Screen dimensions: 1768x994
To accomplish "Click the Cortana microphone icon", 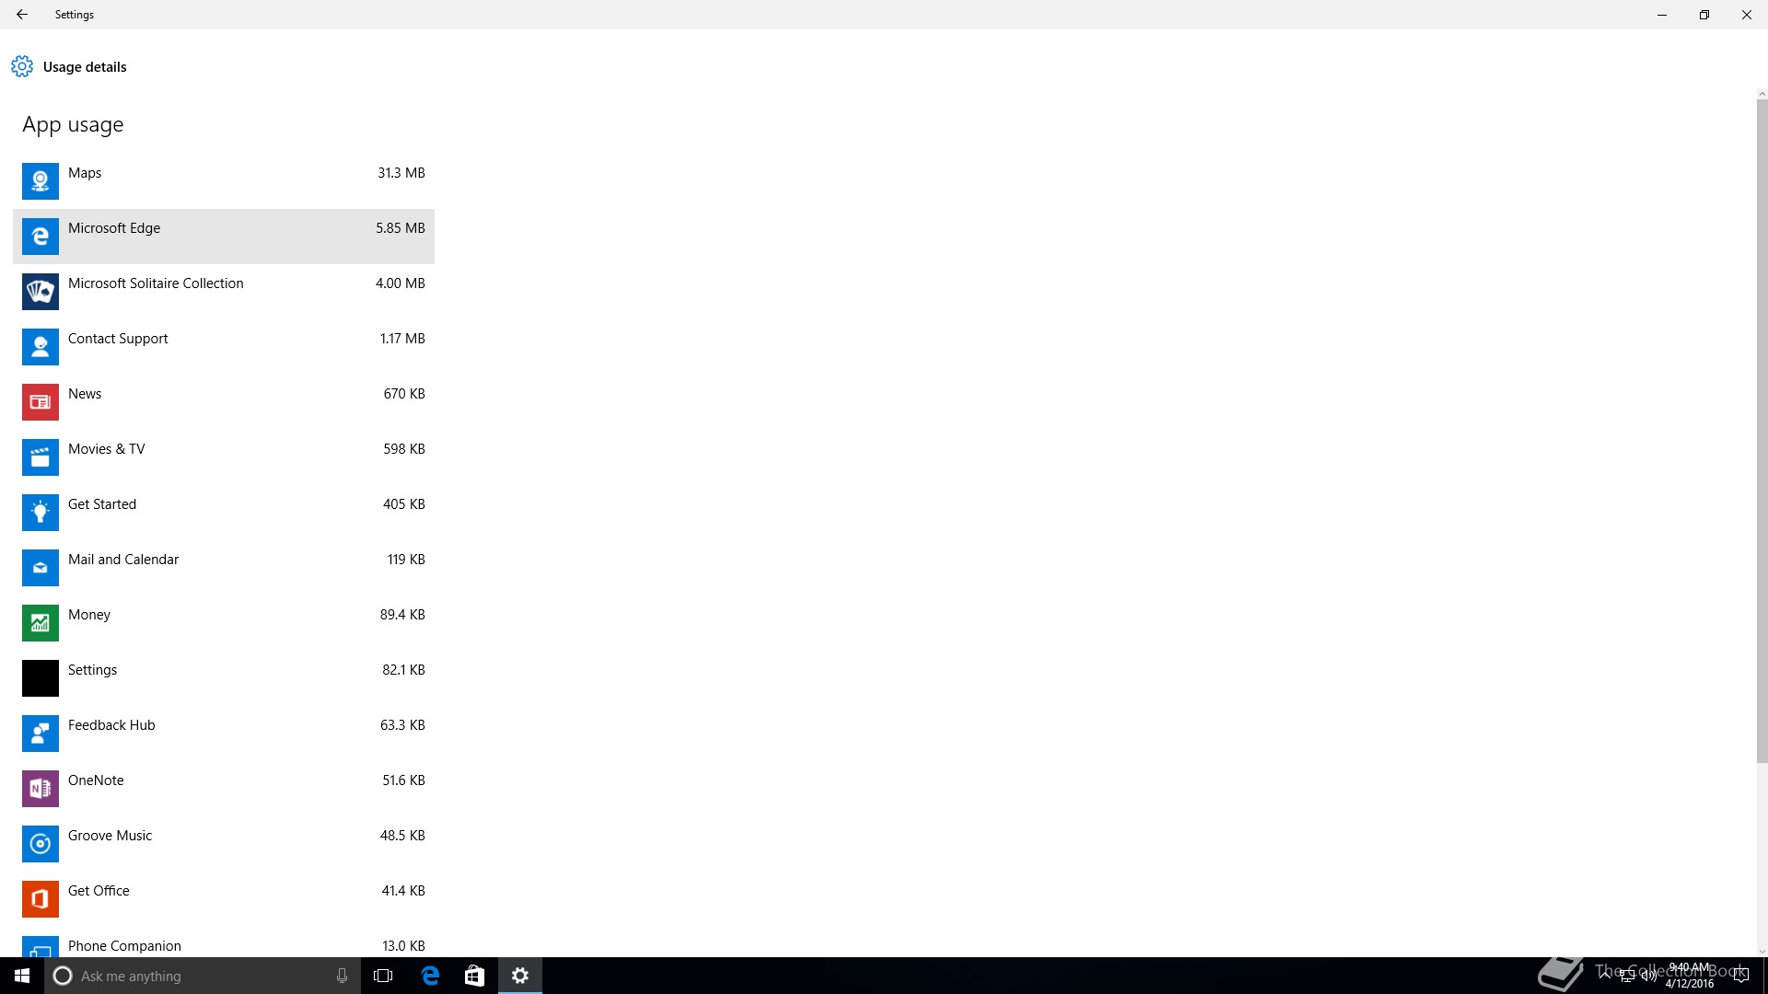I will click(342, 976).
